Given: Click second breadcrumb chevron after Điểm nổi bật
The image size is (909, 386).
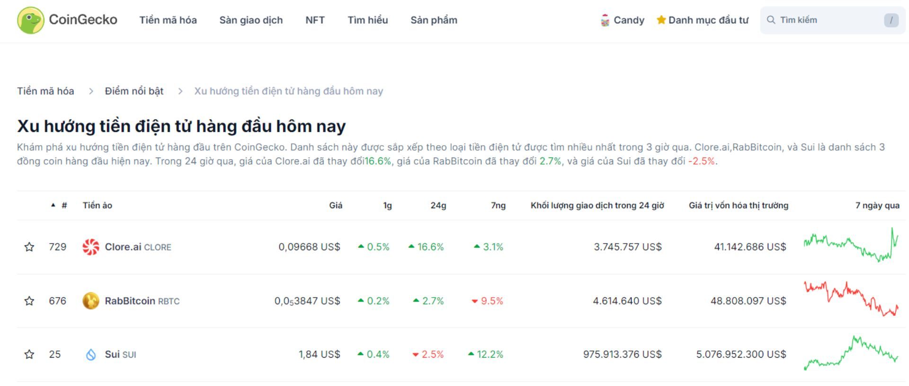Looking at the screenshot, I should pyautogui.click(x=180, y=91).
